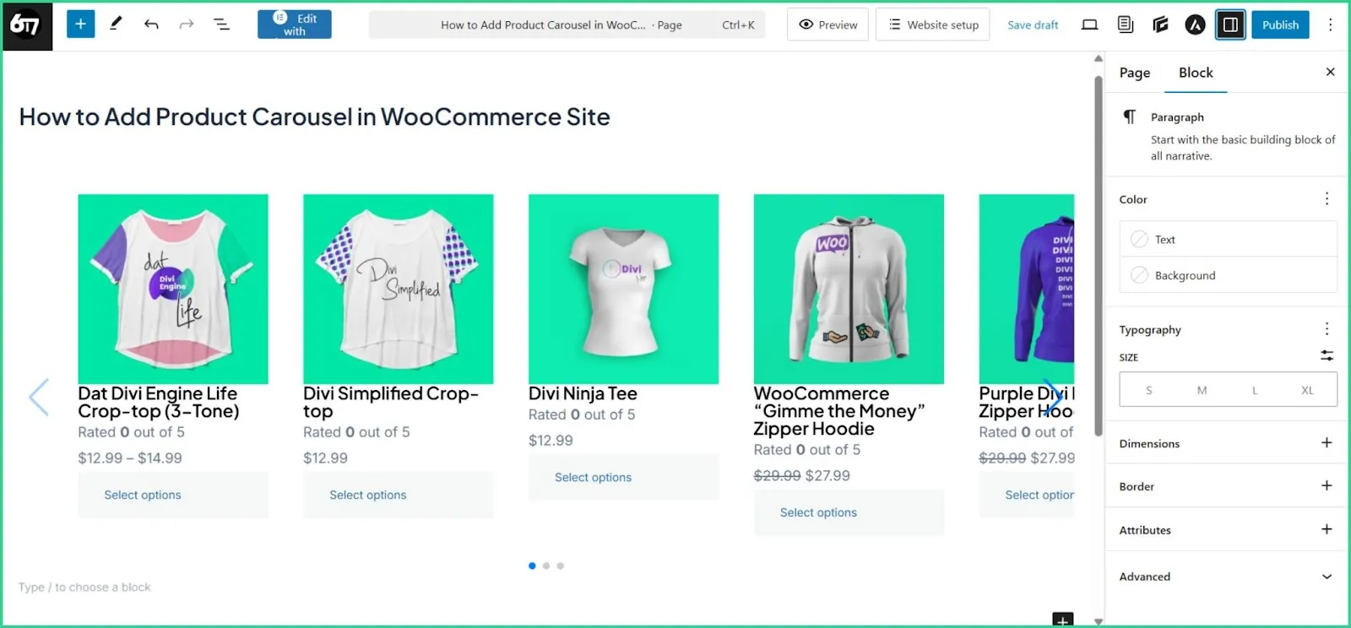The height and width of the screenshot is (628, 1351).
Task: Toggle the Settings sidebar panel
Action: point(1230,24)
